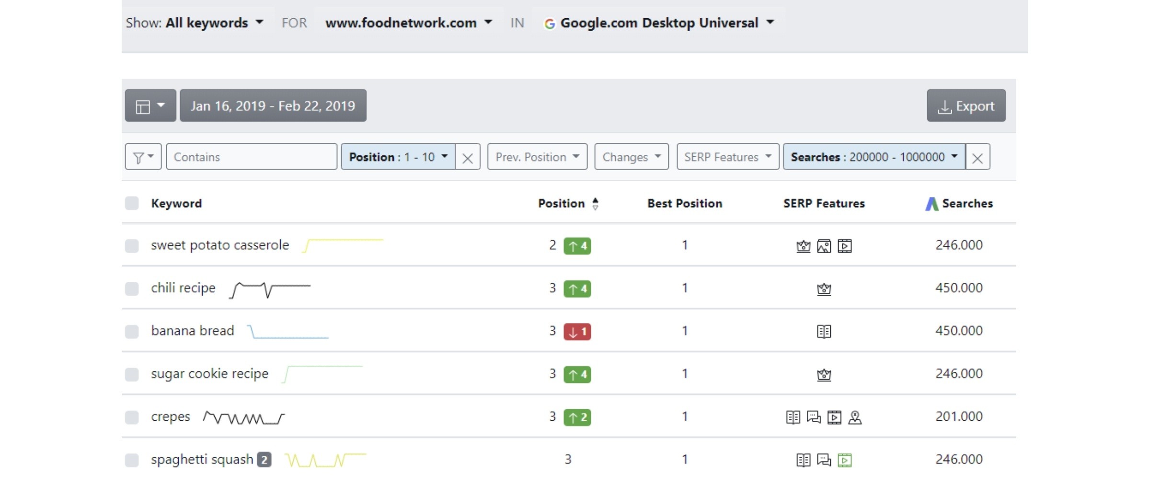Open the sweet potato casserole keyword

pyautogui.click(x=220, y=245)
